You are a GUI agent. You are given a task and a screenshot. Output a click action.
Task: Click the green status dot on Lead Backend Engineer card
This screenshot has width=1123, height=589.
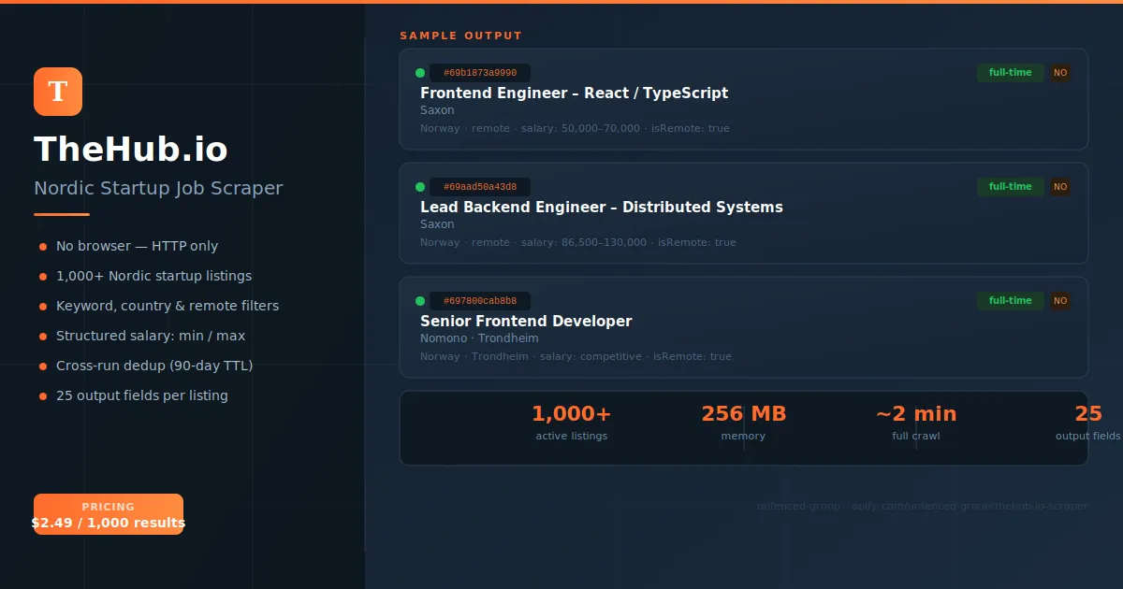pos(421,186)
